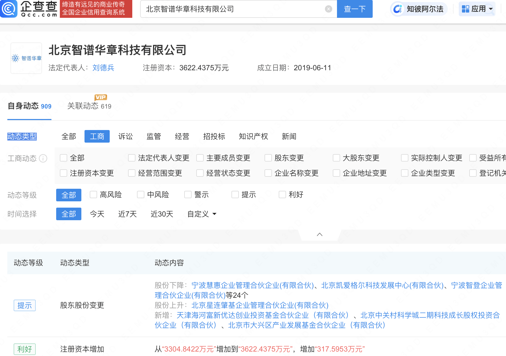Click the info icon next to 工商动态
Image resolution: width=506 pixels, height=356 pixels.
43,158
